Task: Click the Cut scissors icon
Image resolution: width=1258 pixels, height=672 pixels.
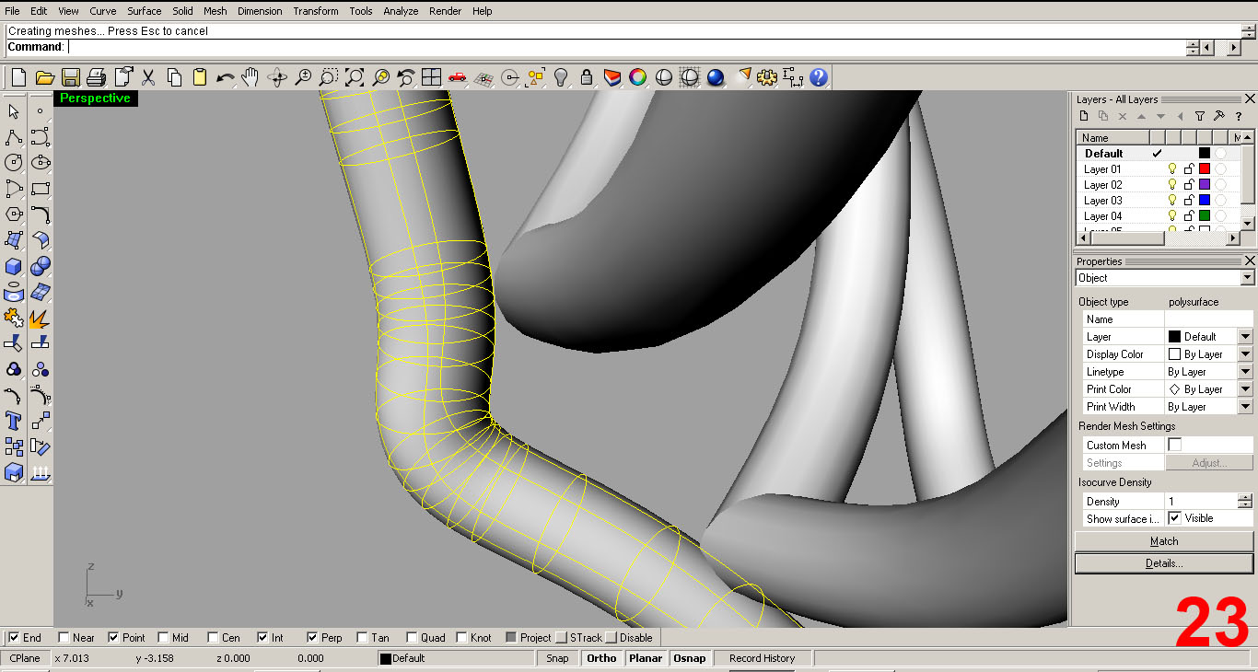Action: 148,77
